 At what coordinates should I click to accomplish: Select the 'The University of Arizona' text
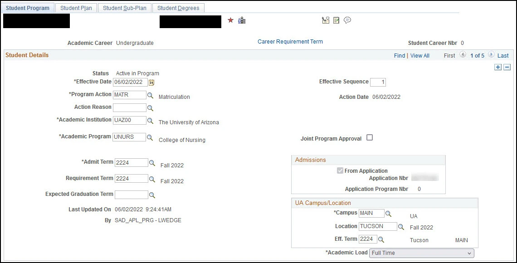coord(189,122)
